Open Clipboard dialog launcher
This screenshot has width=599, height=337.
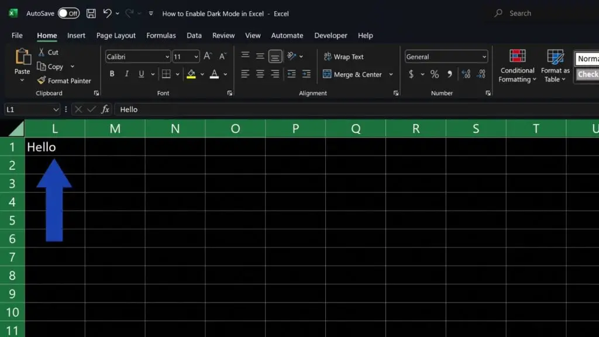pyautogui.click(x=97, y=93)
